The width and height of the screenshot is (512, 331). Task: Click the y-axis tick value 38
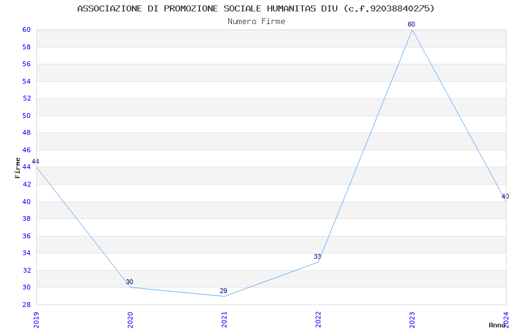tap(27, 219)
